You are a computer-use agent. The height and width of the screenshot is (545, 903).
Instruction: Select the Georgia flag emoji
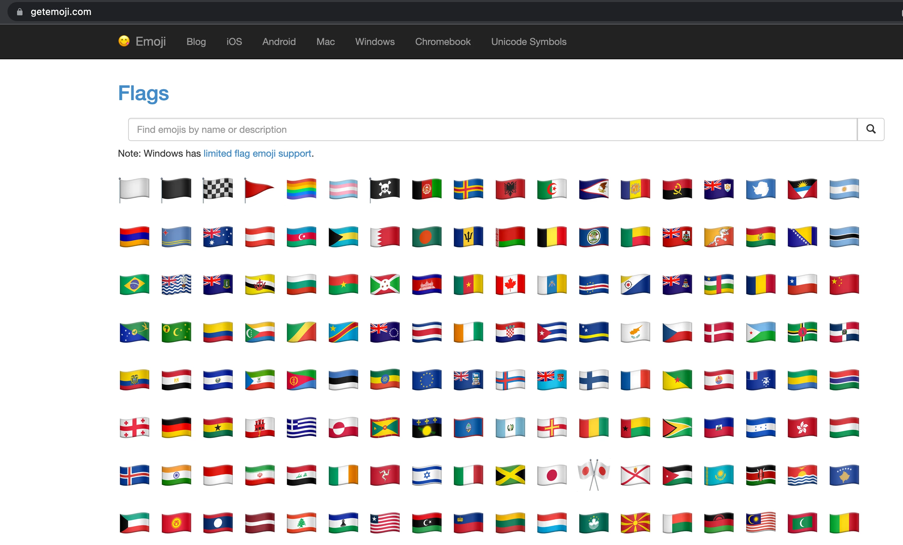[x=134, y=427]
